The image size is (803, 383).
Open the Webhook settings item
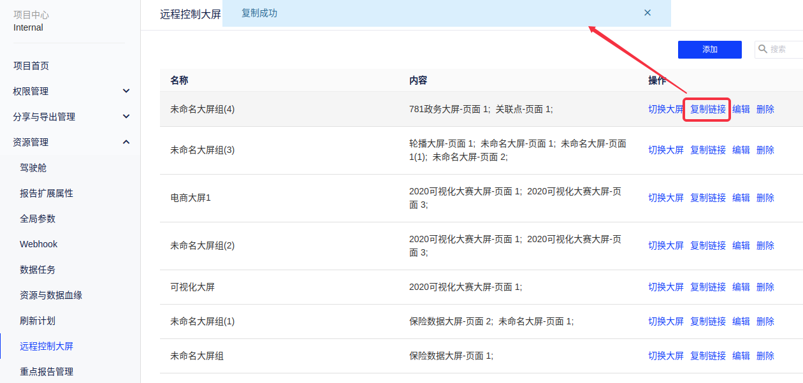pyautogui.click(x=38, y=244)
